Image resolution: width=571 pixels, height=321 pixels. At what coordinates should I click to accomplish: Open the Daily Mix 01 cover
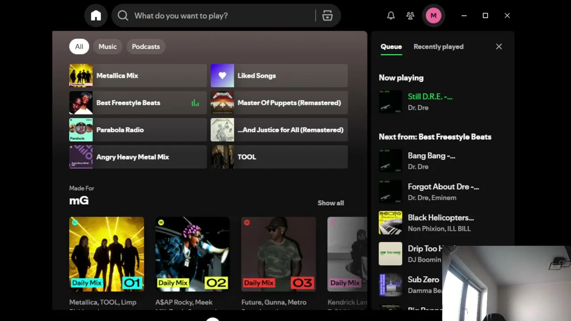pos(107,254)
